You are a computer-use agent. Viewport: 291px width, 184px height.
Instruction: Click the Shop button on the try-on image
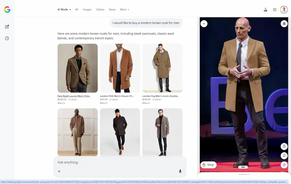point(208,165)
